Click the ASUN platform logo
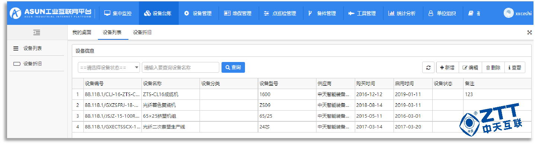 51,13
